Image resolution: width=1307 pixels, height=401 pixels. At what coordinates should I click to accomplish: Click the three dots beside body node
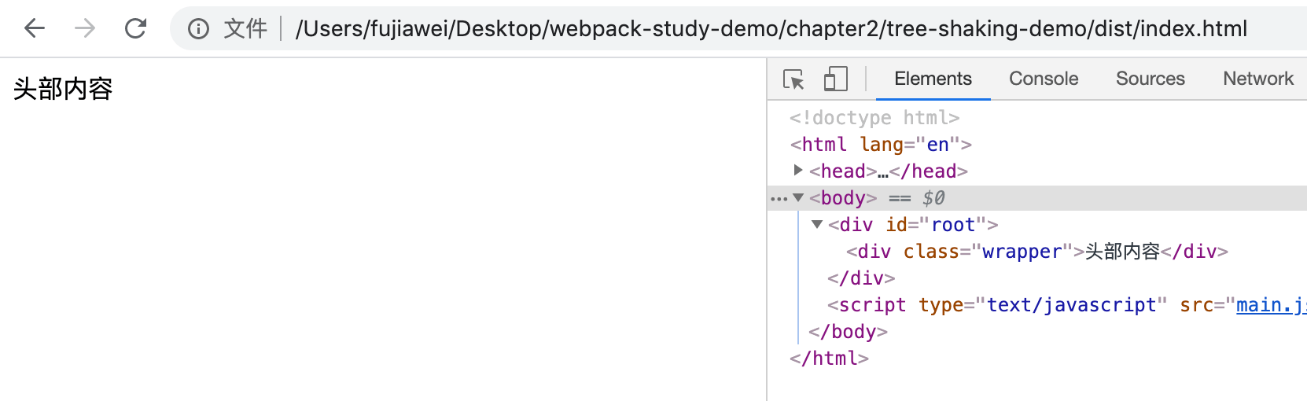pos(779,199)
